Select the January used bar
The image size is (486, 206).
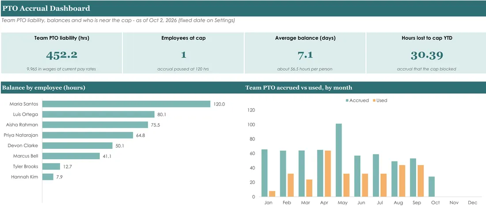(x=272, y=194)
